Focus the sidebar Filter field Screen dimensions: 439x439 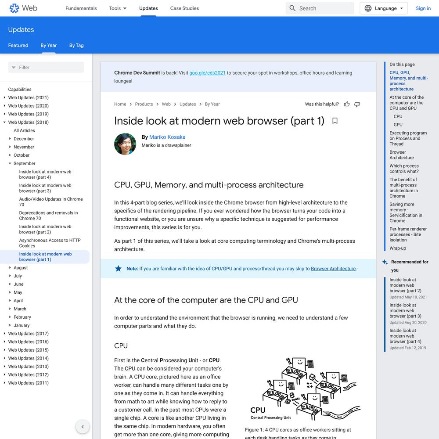[46, 67]
